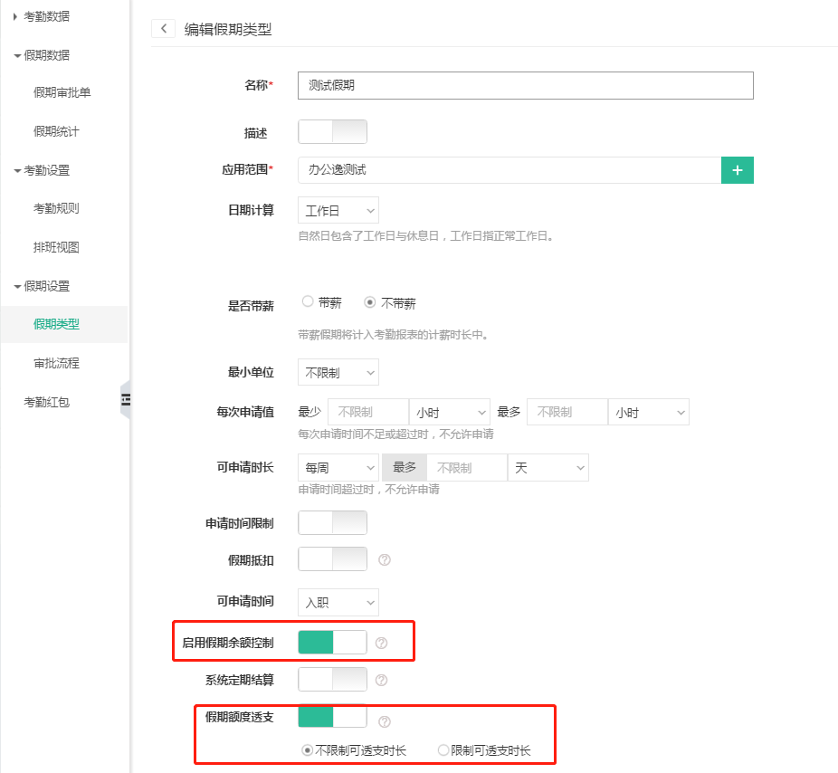This screenshot has width=838, height=773.
Task: Click the 最少 value input for 每次申请值
Action: click(x=368, y=412)
